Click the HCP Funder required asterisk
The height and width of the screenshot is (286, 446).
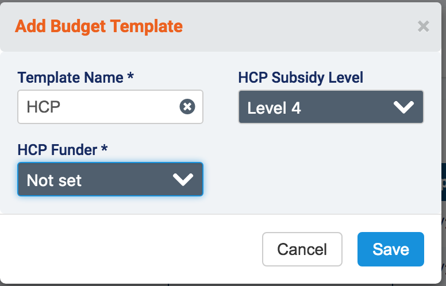[x=105, y=149]
